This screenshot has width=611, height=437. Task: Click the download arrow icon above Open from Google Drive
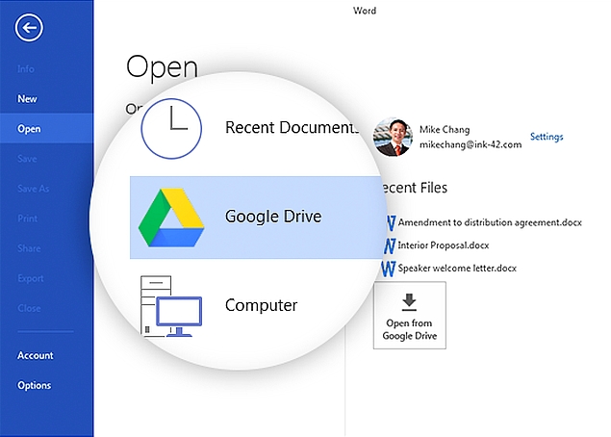tap(409, 301)
